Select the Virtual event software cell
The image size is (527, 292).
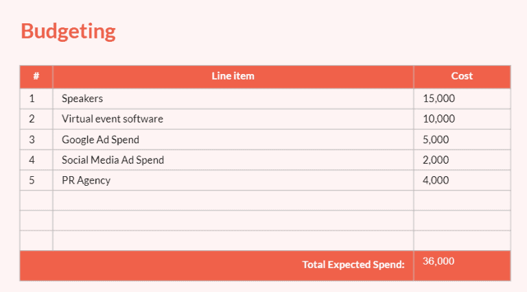(x=113, y=119)
